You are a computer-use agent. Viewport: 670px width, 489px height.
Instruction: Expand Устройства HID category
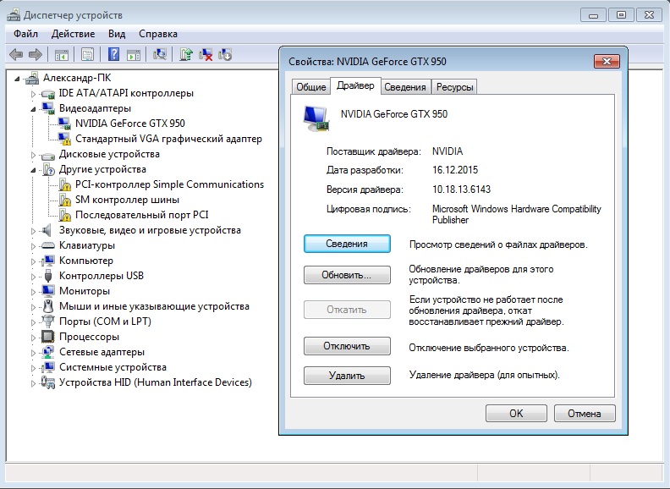click(33, 383)
